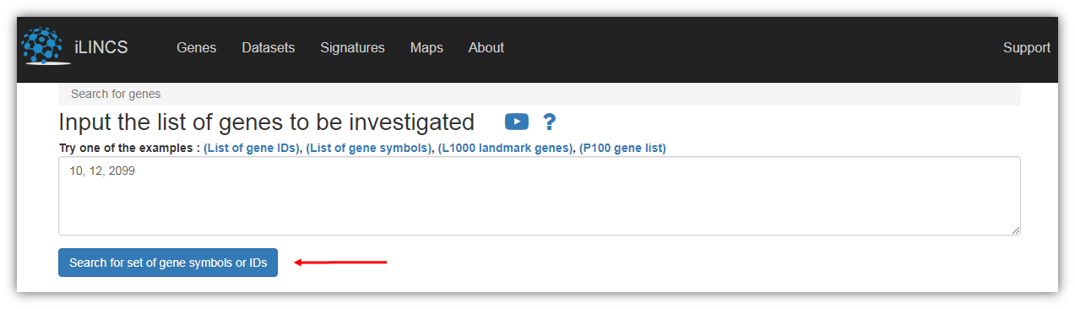1075x309 pixels.
Task: Click inside the gene list text area
Action: (x=539, y=196)
